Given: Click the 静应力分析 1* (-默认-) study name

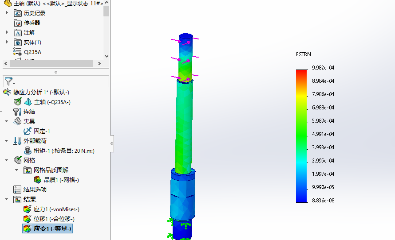Looking at the screenshot, I should click(41, 92).
